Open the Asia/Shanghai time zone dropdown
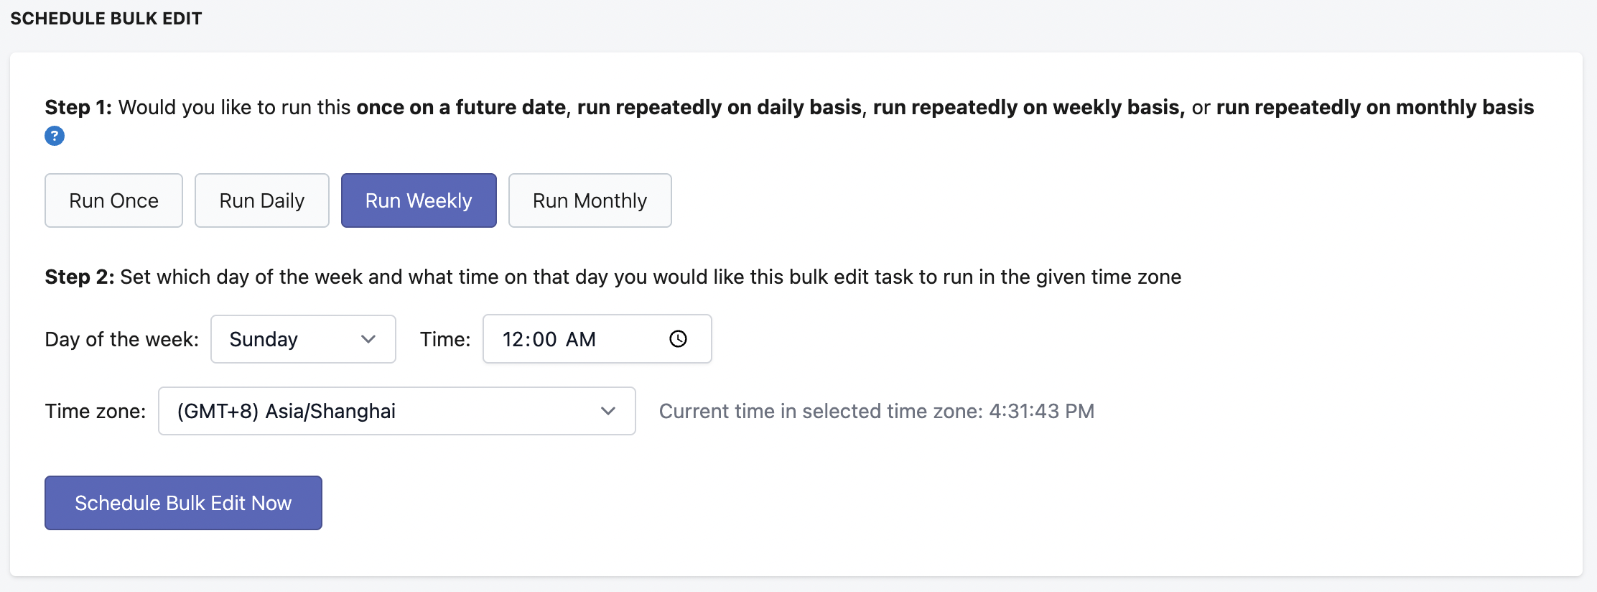Image resolution: width=1597 pixels, height=592 pixels. (x=397, y=411)
